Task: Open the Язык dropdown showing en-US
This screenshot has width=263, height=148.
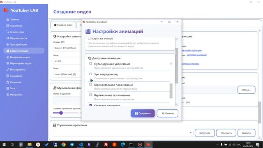Action: pos(67,61)
